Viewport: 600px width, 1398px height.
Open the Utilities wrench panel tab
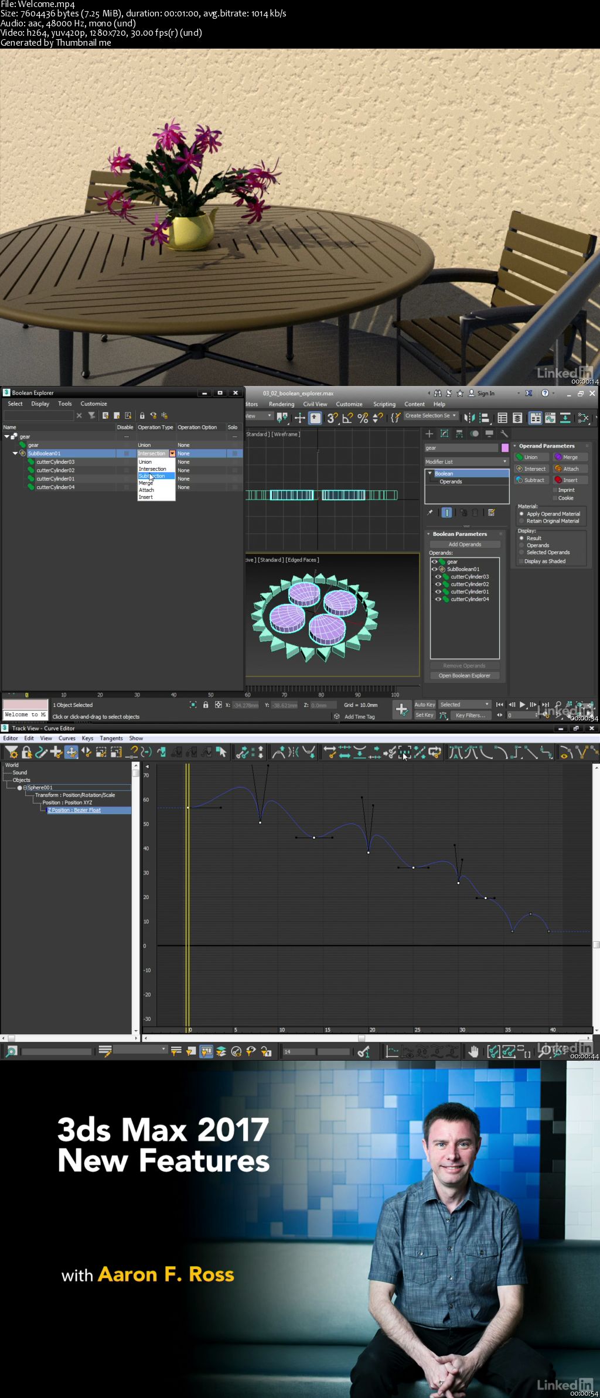coord(504,434)
